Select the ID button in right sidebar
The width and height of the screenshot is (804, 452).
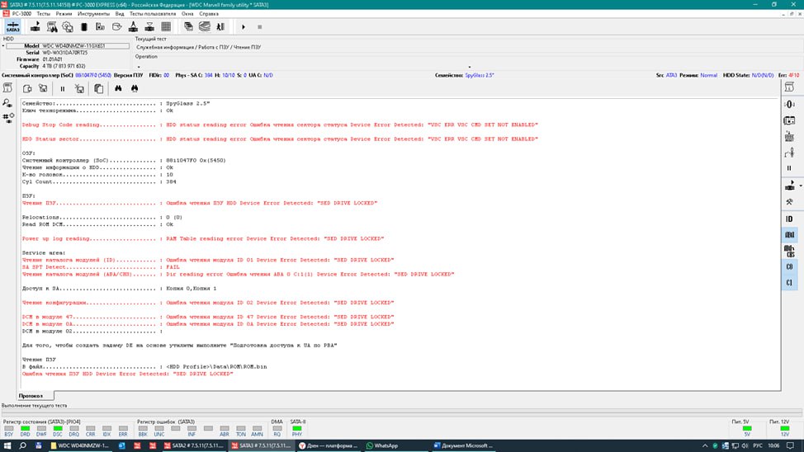click(x=789, y=219)
